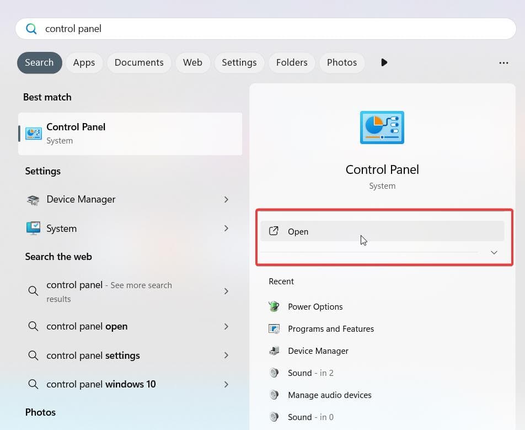Select the 'control panel settings' web suggestion

click(130, 355)
